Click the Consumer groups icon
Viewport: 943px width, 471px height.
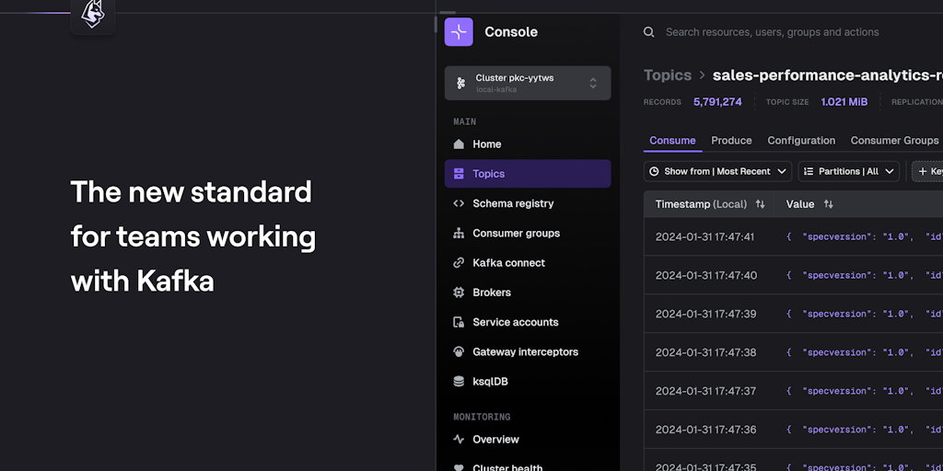459,234
